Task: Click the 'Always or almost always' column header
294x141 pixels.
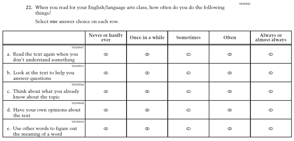Action: click(x=271, y=37)
